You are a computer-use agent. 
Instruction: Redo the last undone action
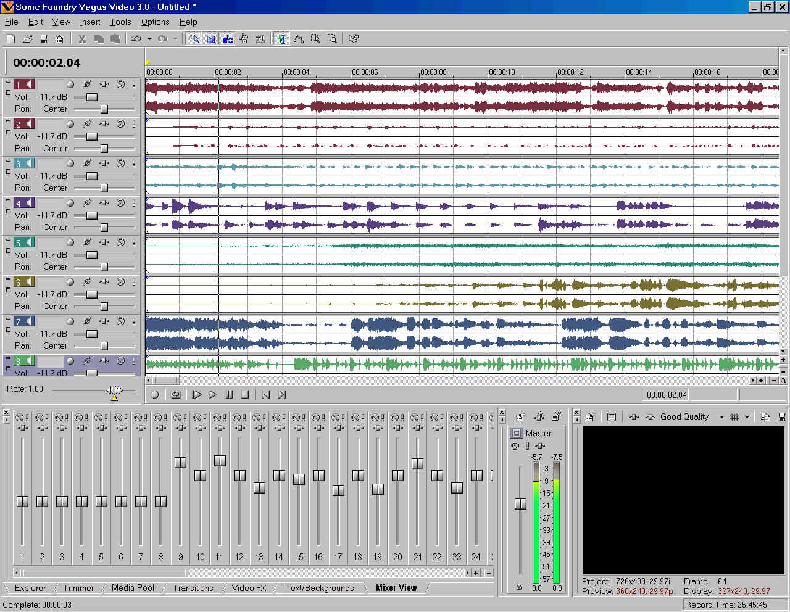click(x=162, y=39)
